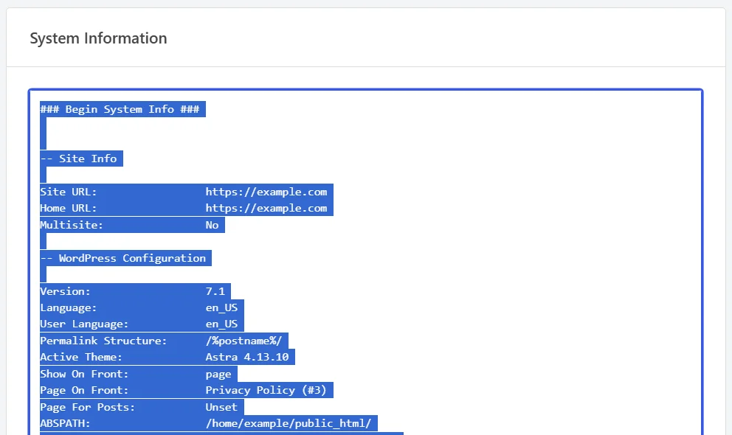The height and width of the screenshot is (435, 732).
Task: Click the 'Show On Front:' label
Action: (85, 374)
